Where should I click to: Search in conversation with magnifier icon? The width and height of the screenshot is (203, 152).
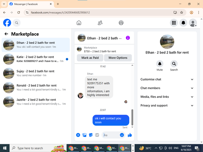coord(174,64)
